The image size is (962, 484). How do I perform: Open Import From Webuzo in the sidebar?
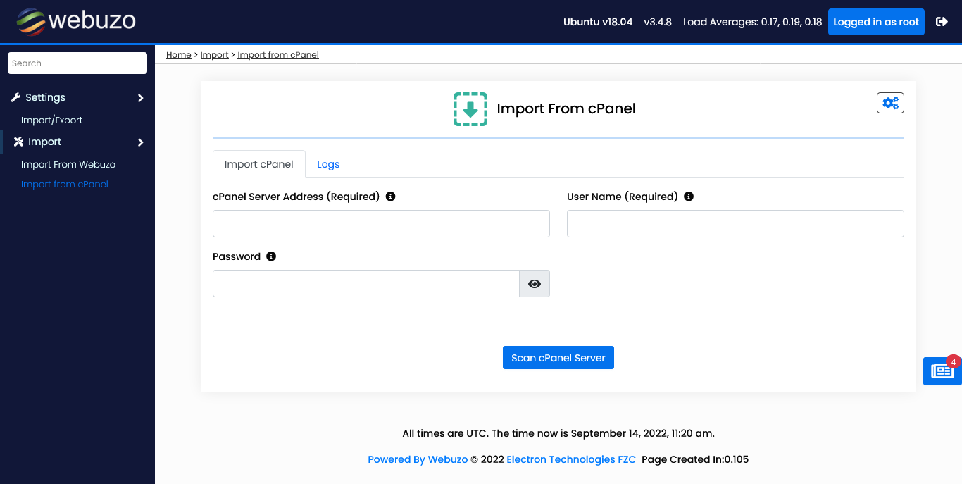click(68, 164)
